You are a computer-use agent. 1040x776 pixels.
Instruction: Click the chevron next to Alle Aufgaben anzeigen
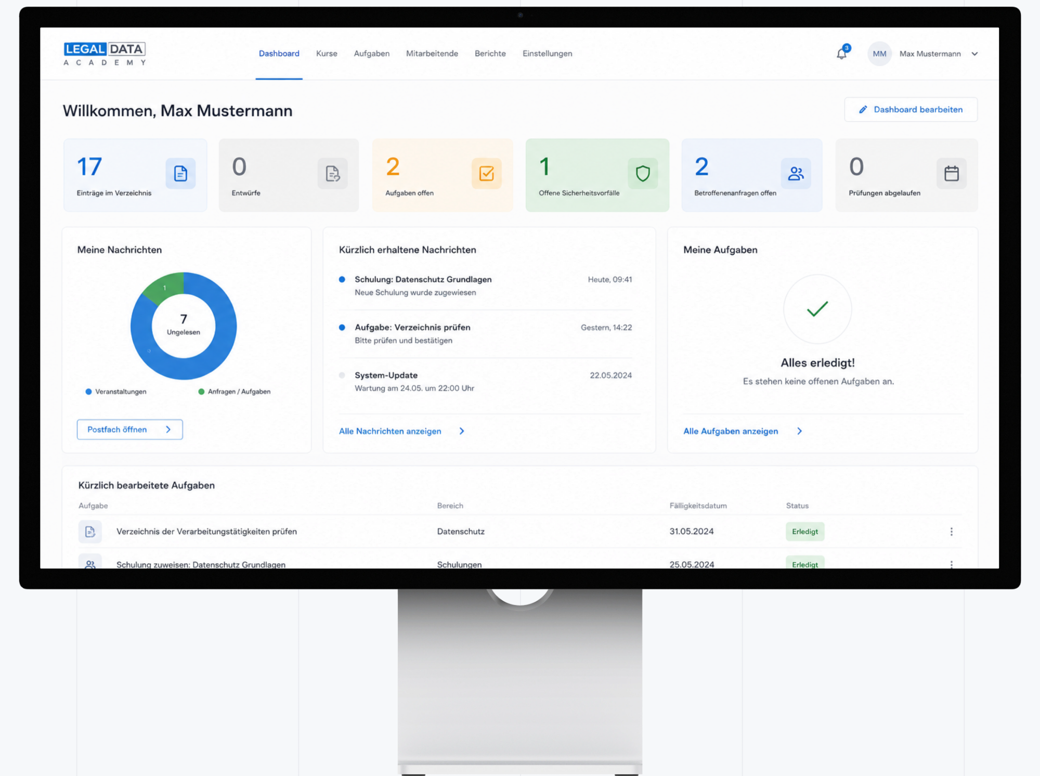[800, 431]
